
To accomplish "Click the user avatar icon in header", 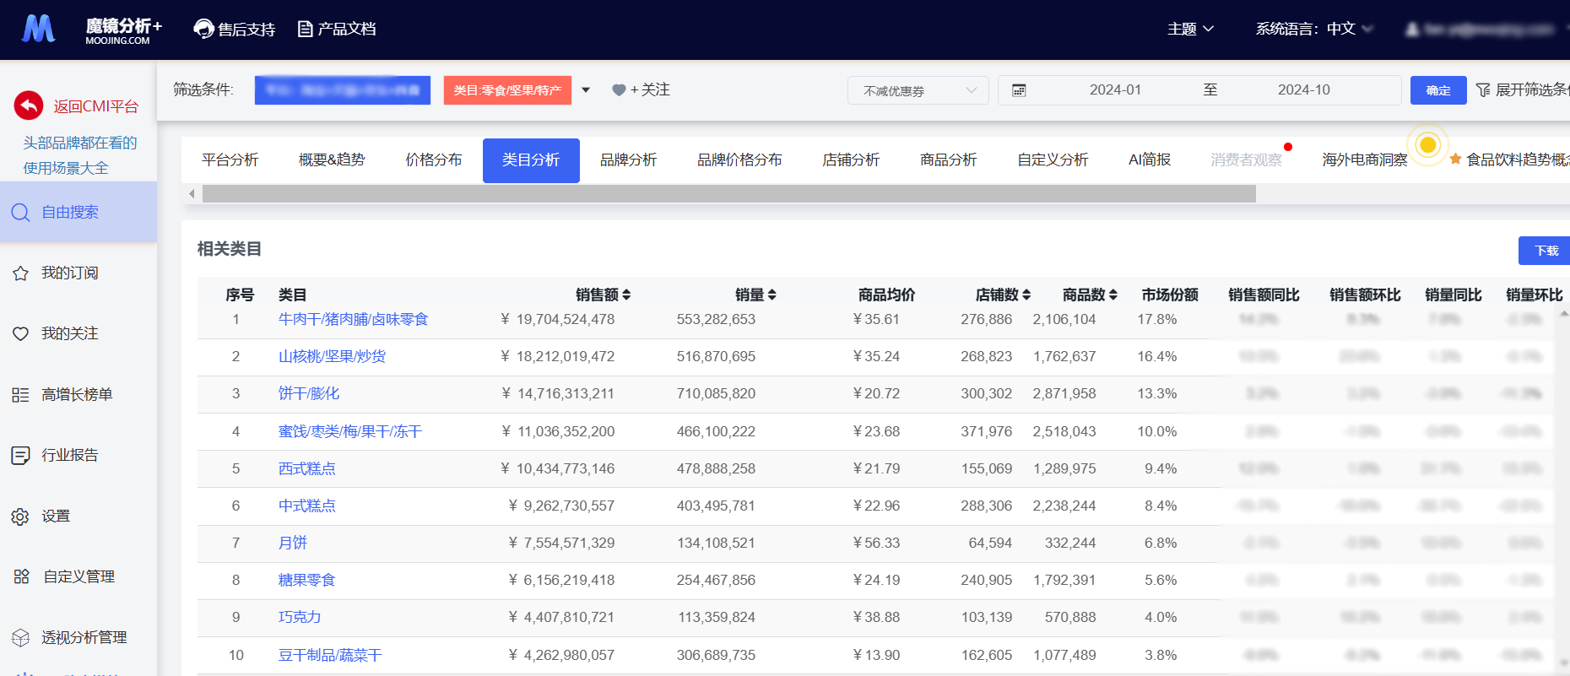I will (x=1412, y=29).
